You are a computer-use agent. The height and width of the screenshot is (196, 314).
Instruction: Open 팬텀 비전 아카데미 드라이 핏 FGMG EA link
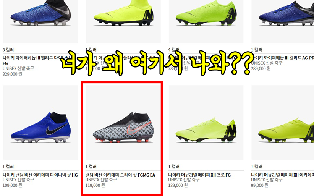(x=120, y=175)
